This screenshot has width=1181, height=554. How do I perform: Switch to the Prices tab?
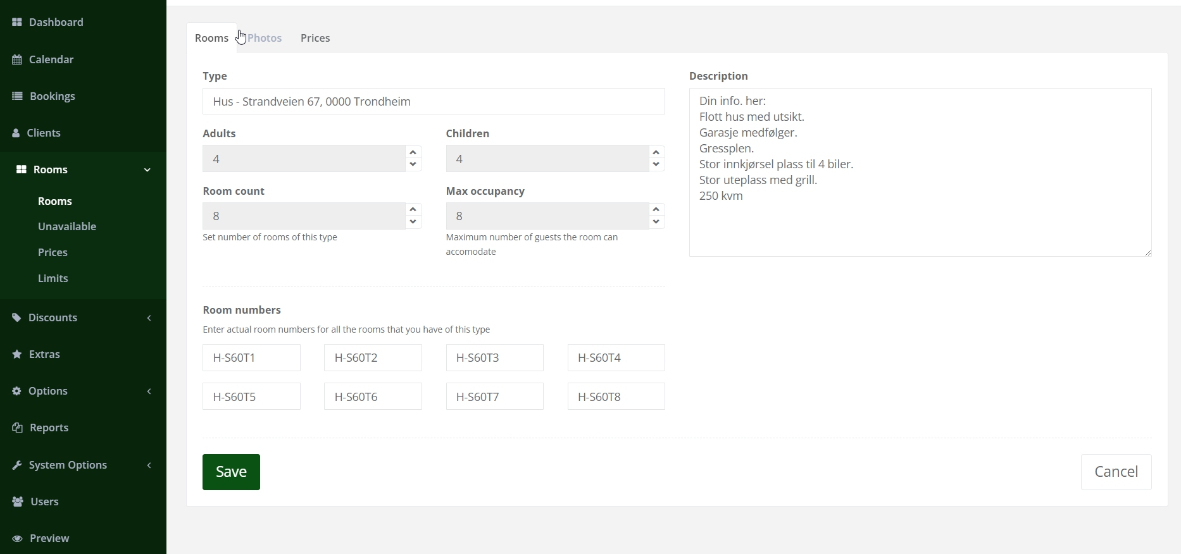coord(315,38)
